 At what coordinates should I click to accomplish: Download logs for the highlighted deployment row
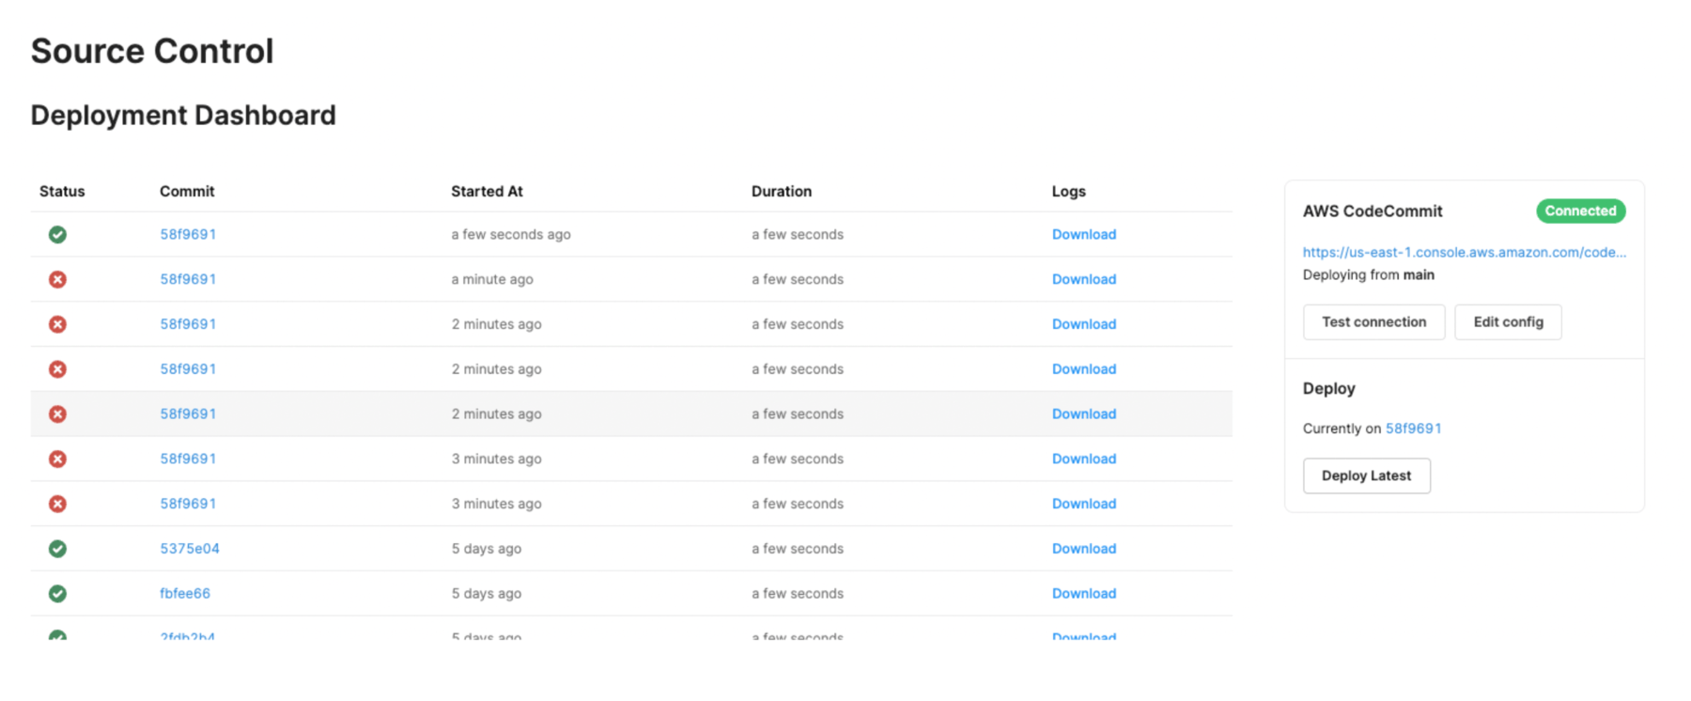tap(1084, 414)
